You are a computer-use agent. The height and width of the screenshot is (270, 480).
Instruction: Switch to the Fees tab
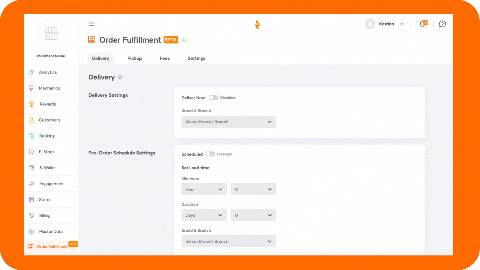[x=165, y=58]
